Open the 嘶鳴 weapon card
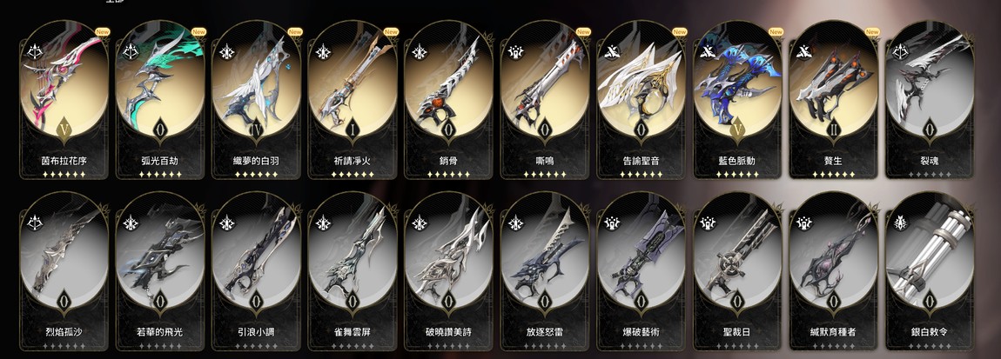1001x359 pixels. click(x=545, y=100)
